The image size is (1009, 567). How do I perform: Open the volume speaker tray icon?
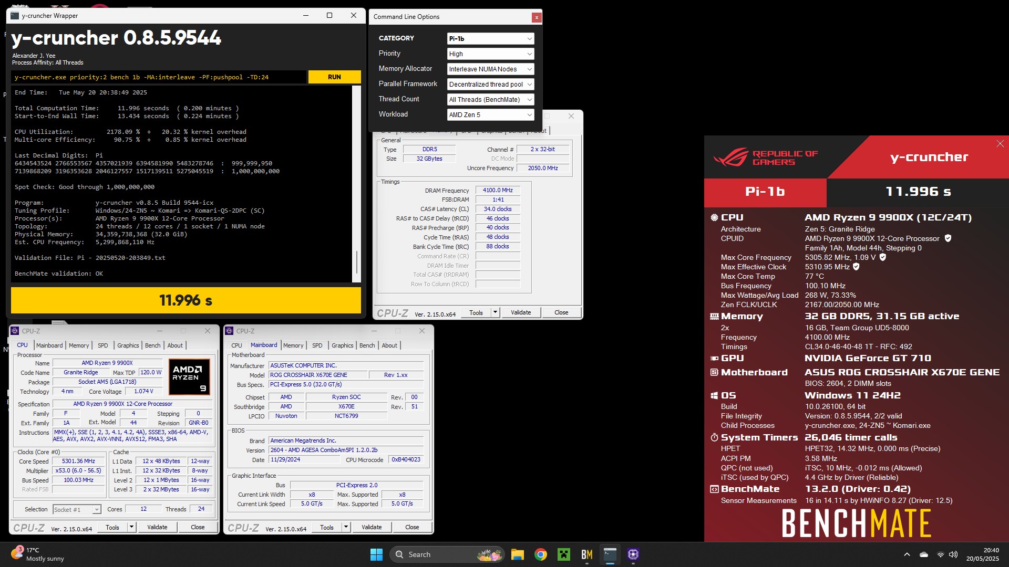pyautogui.click(x=953, y=554)
